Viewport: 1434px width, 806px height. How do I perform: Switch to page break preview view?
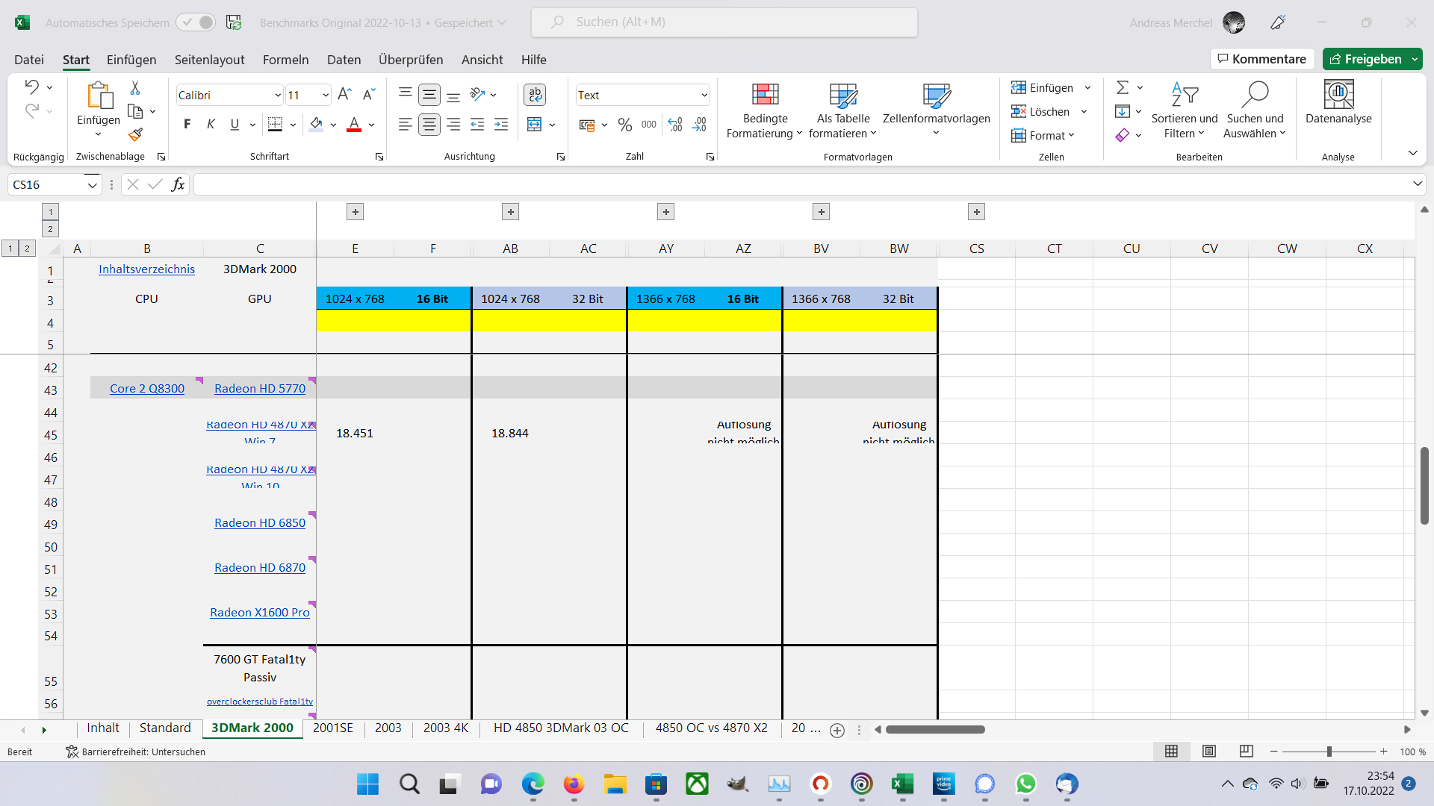[1246, 752]
